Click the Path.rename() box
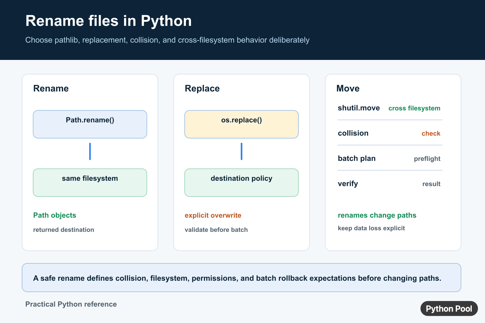Viewport: 485px width, 323px height. (90, 124)
